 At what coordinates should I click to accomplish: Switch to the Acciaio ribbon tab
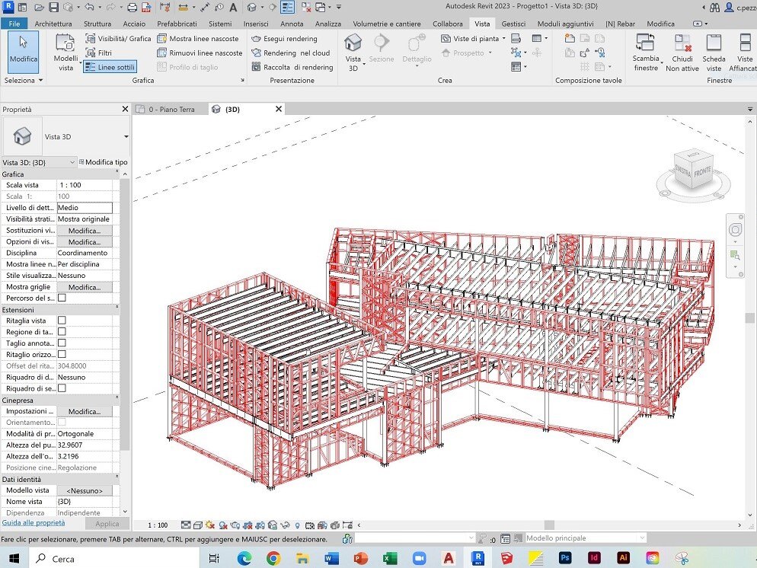[x=134, y=24]
